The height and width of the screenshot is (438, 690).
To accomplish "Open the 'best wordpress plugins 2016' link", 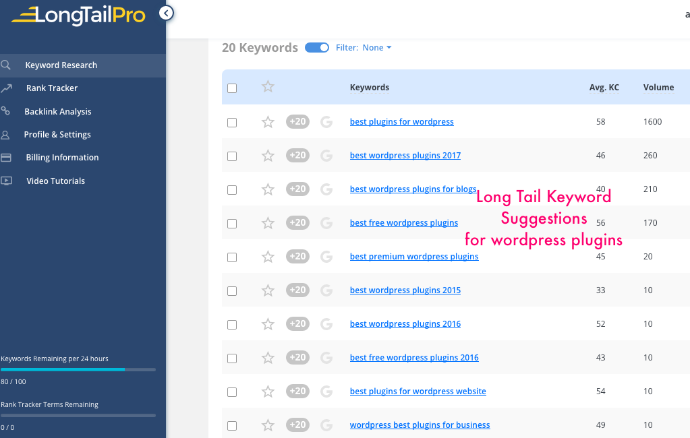I will (405, 324).
